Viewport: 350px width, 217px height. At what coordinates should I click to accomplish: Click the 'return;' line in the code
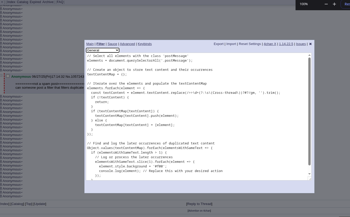102,102
